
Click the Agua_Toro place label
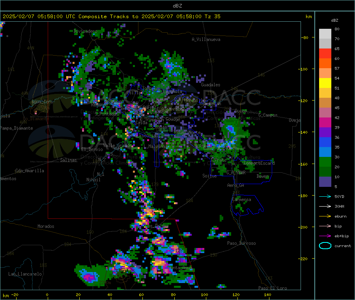pos(42,102)
